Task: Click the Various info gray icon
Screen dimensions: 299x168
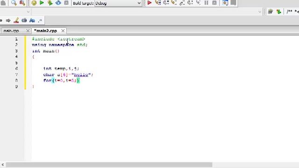Action: click(x=234, y=3)
